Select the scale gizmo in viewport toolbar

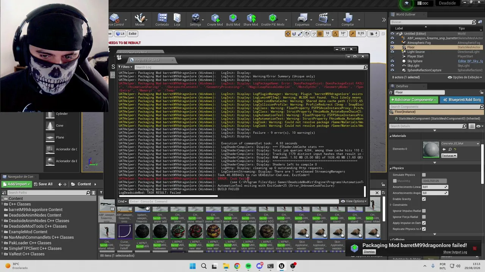(x=300, y=34)
